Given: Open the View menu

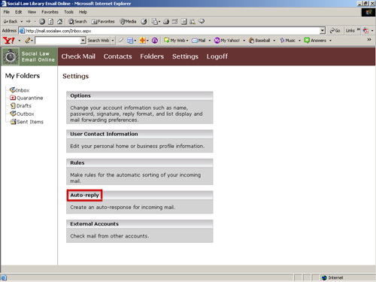Looking at the screenshot, I should click(32, 12).
